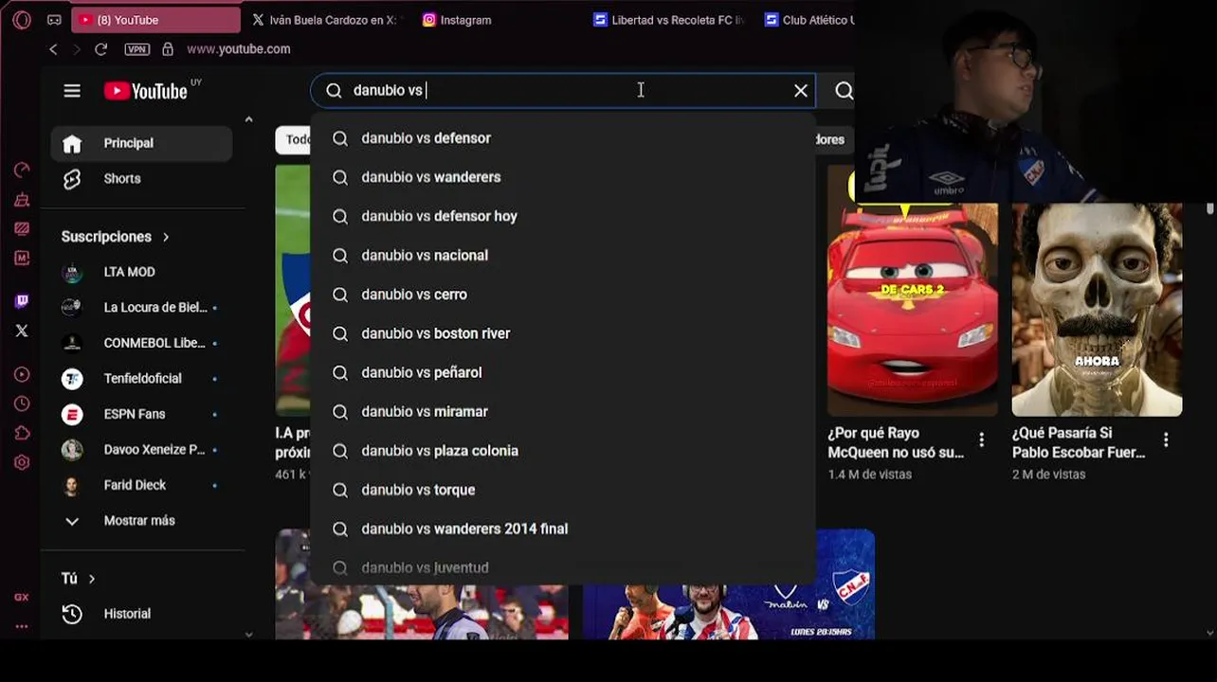Select suggestion 'danubio vs wanderers'
1217x682 pixels.
(563, 177)
